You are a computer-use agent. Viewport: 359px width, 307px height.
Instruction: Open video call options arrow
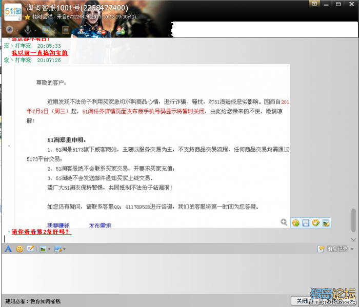click(x=17, y=30)
